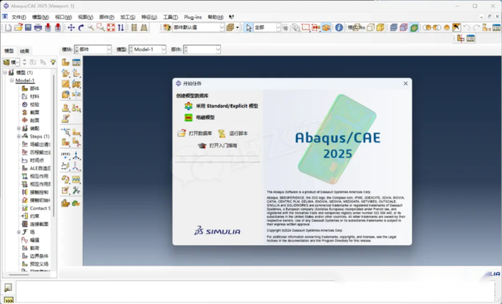Image resolution: width=502 pixels, height=304 pixels.
Task: Select the Box Zoom tool
Action: point(101,27)
